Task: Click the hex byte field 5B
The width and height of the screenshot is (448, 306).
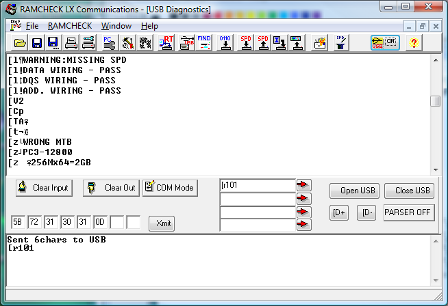Action: point(18,222)
